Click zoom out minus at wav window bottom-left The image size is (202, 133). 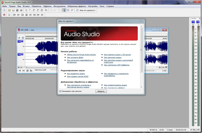[21, 67]
